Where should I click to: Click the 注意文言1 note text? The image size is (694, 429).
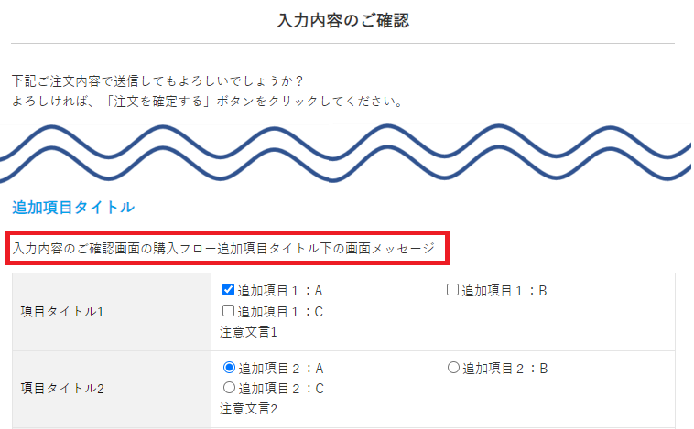click(248, 331)
